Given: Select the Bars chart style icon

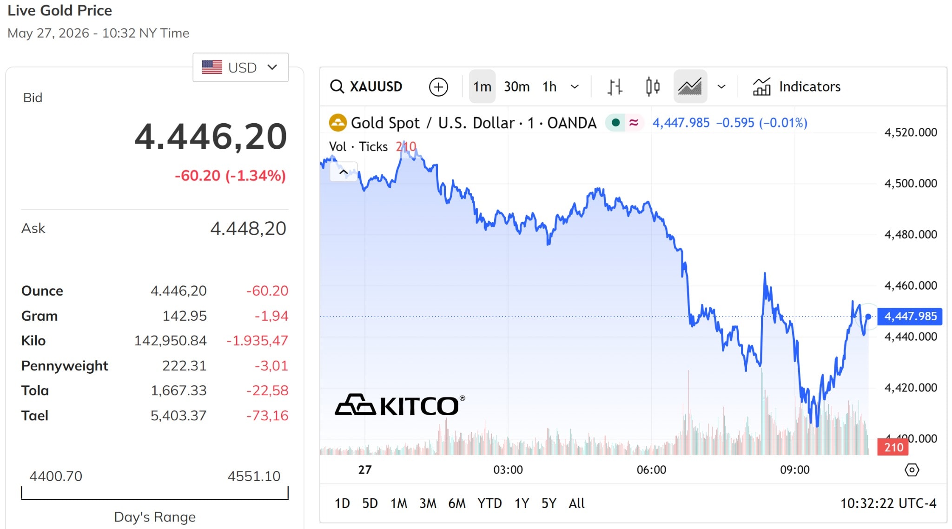Looking at the screenshot, I should (x=615, y=86).
